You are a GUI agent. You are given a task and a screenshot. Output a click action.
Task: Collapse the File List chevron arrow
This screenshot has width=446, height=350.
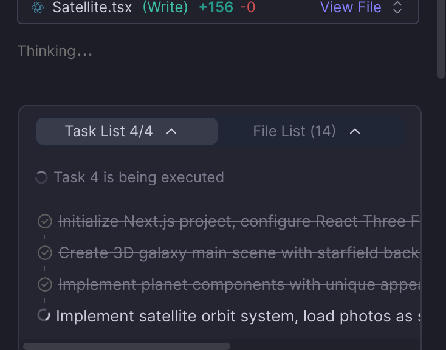click(x=355, y=131)
